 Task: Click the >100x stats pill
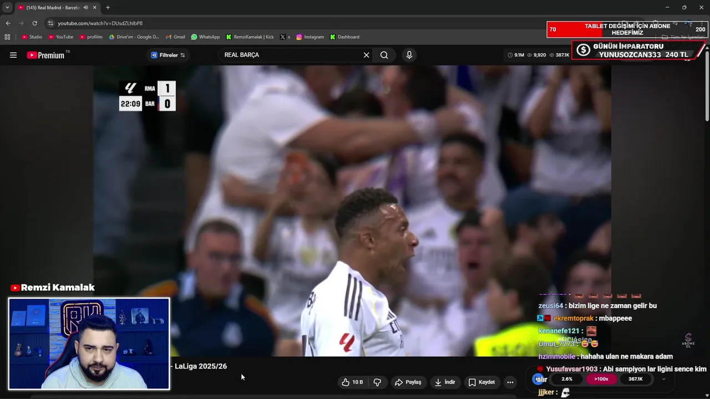pyautogui.click(x=601, y=379)
